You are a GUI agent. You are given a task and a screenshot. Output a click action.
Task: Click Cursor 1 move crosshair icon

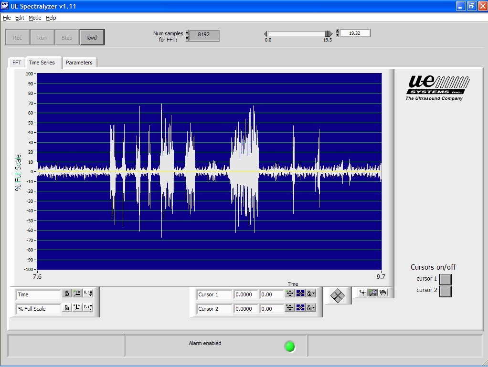click(290, 294)
